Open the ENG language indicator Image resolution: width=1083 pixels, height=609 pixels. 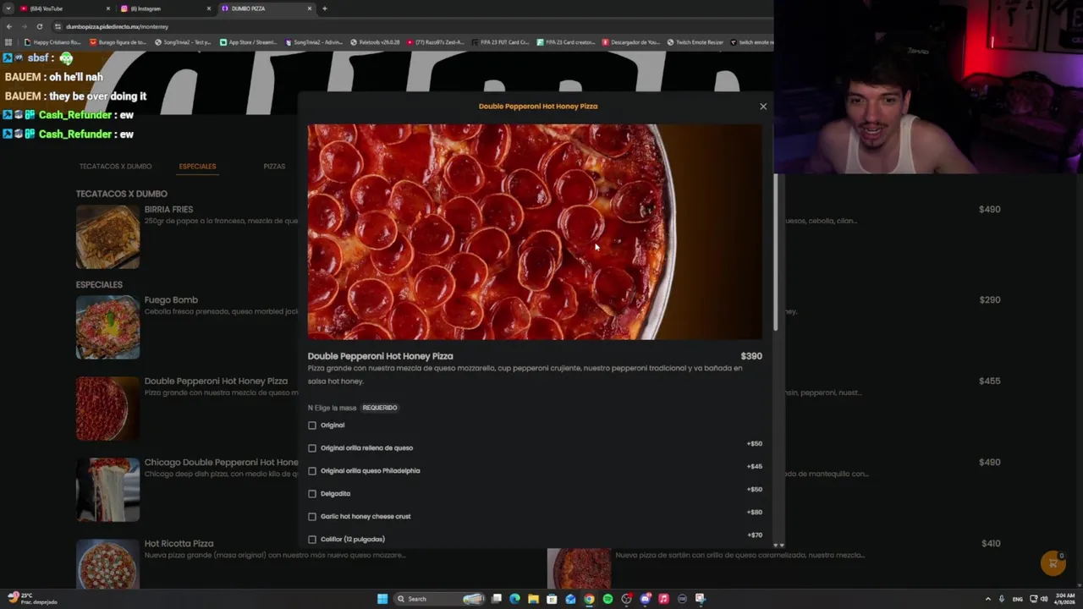pyautogui.click(x=1017, y=599)
